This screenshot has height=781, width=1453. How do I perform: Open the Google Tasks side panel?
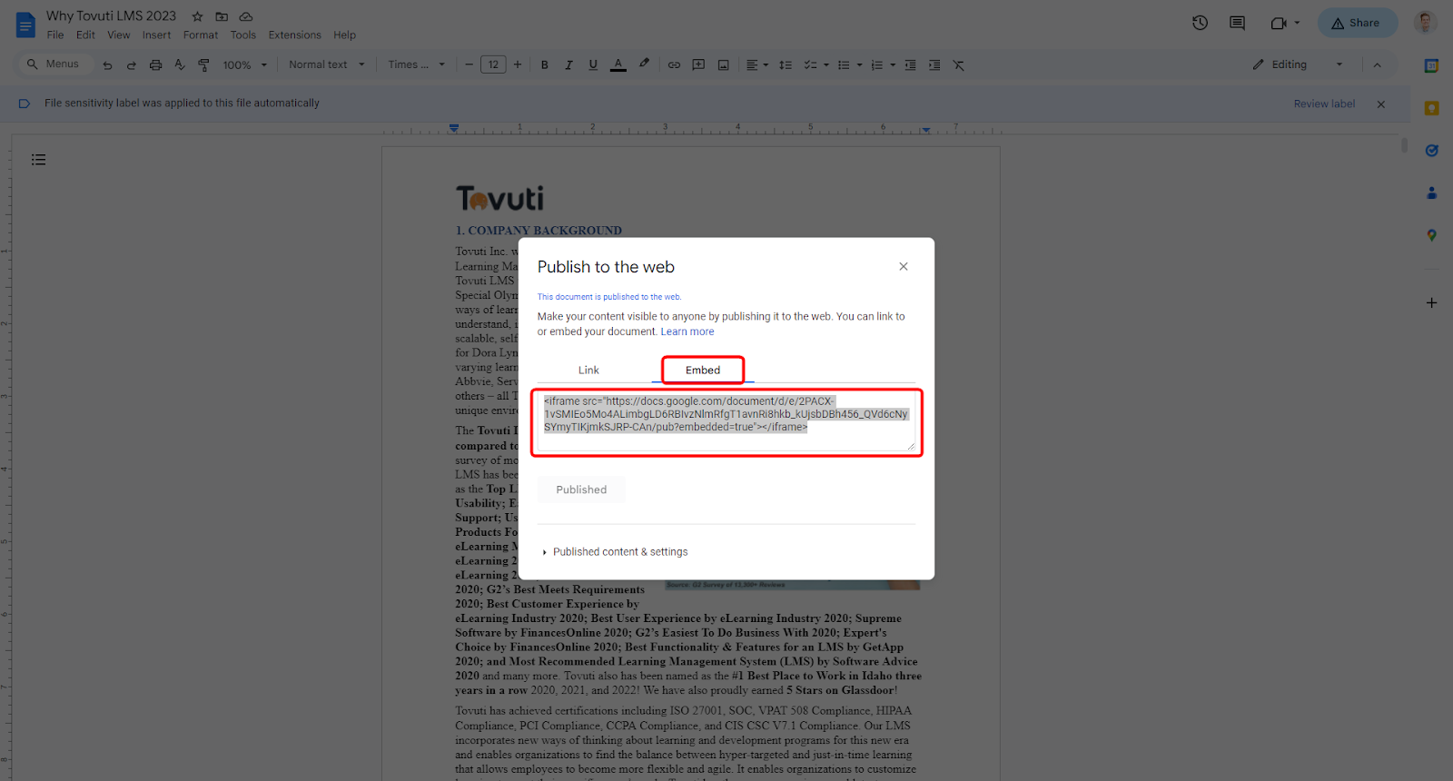click(1431, 151)
